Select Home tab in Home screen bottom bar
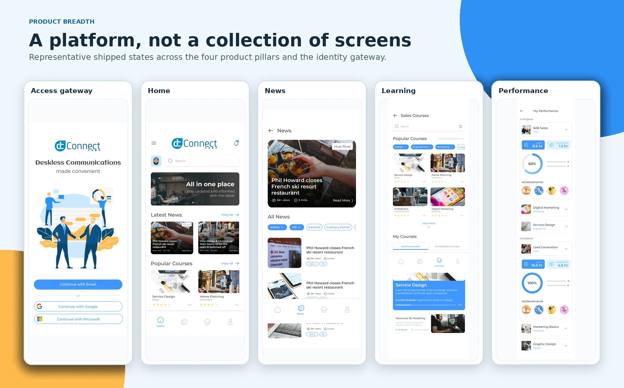Viewport: 624px width, 388px height. coord(160,322)
